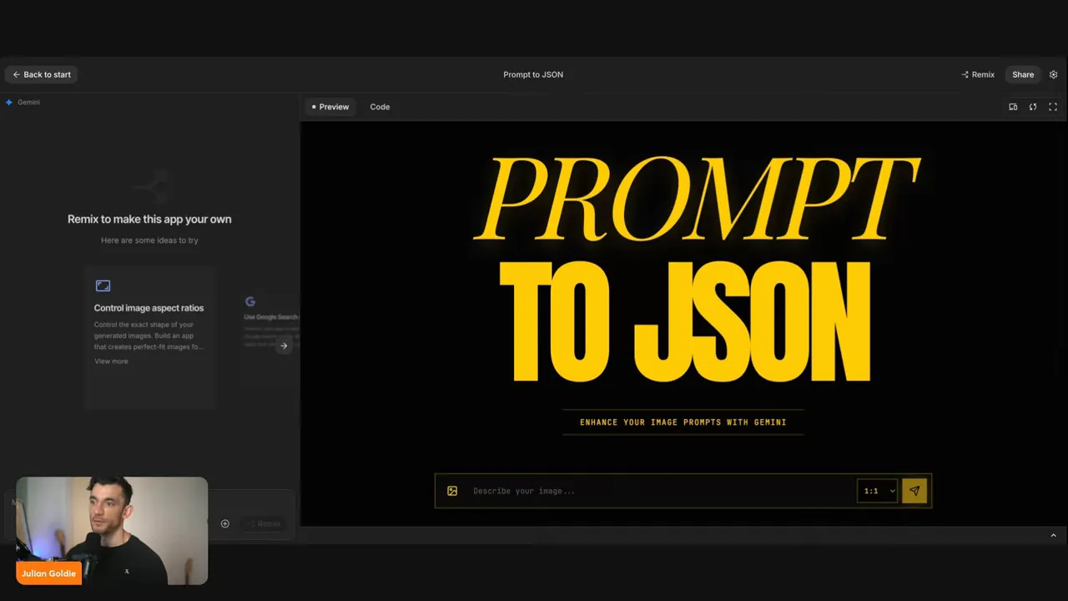Switch to the Preview tab
Viewport: 1068px width, 601px height.
click(330, 107)
